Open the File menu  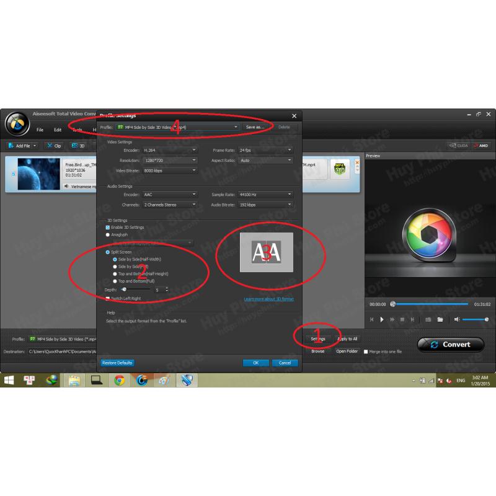click(40, 130)
